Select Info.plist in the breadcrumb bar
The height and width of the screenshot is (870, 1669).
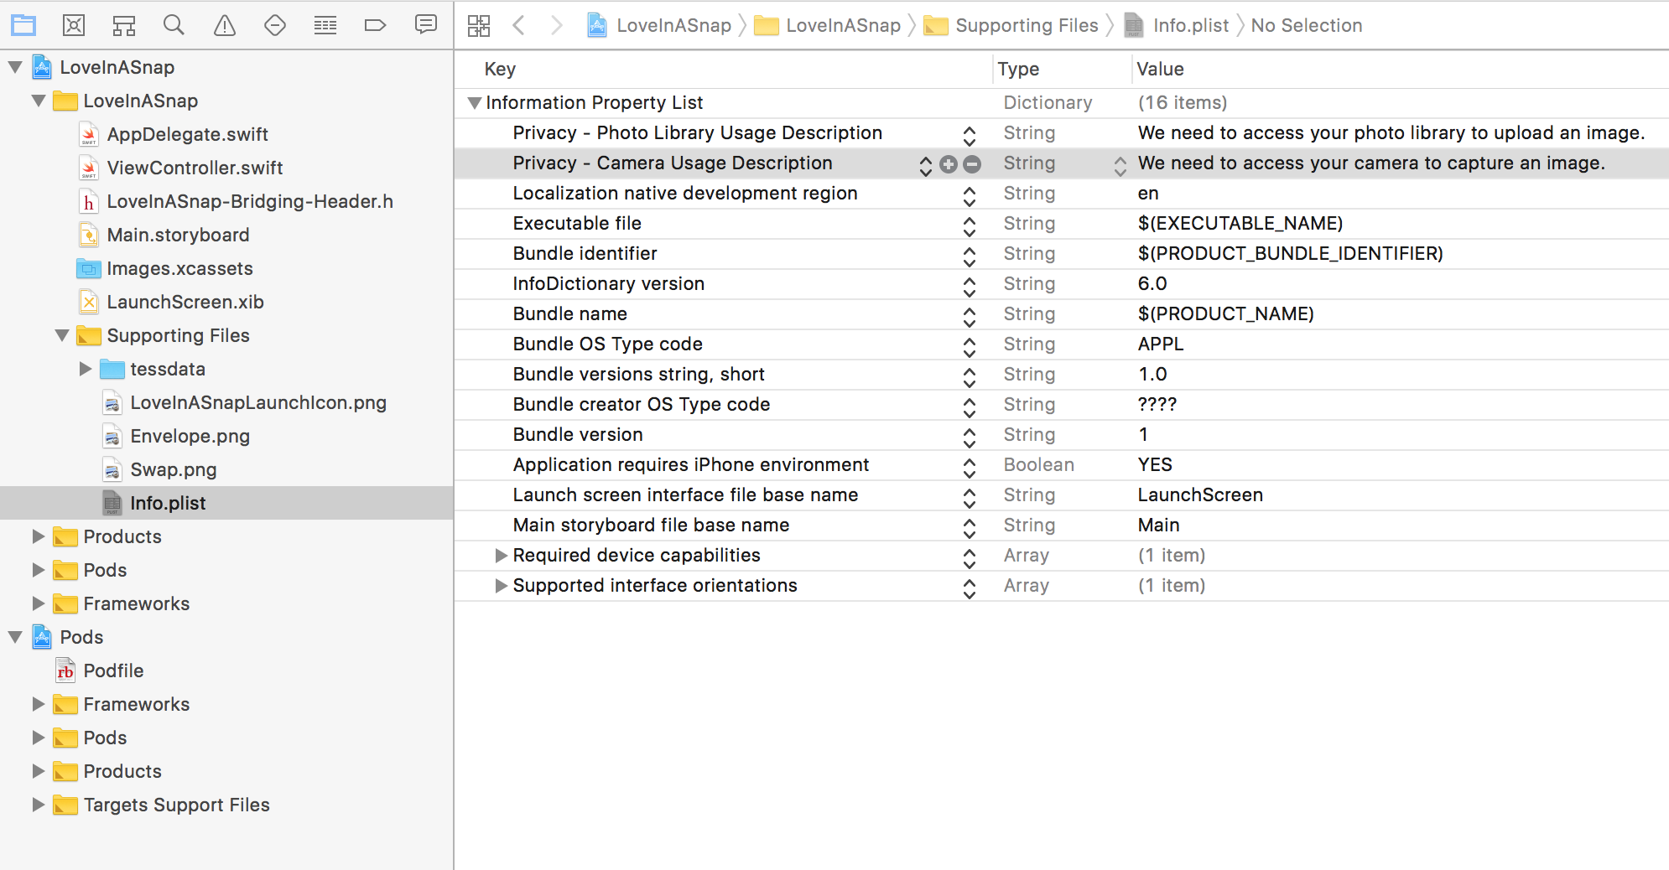1189,26
